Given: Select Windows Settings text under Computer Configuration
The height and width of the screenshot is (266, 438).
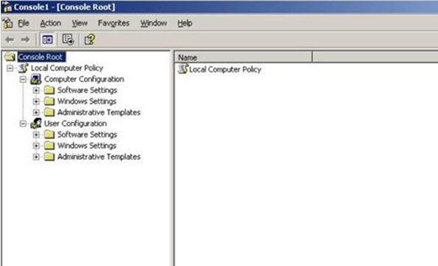Looking at the screenshot, I should (x=86, y=101).
